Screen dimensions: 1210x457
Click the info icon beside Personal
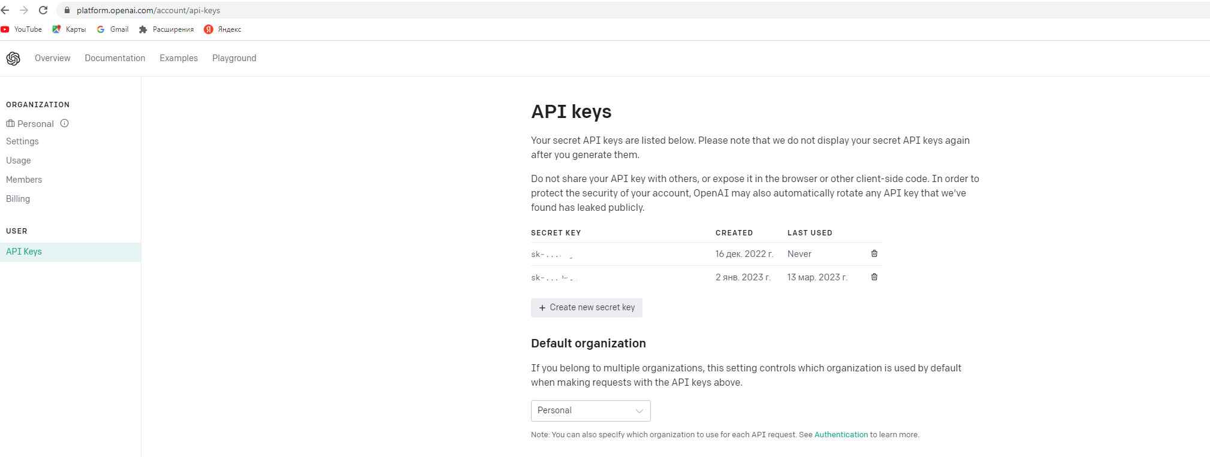[x=65, y=123]
